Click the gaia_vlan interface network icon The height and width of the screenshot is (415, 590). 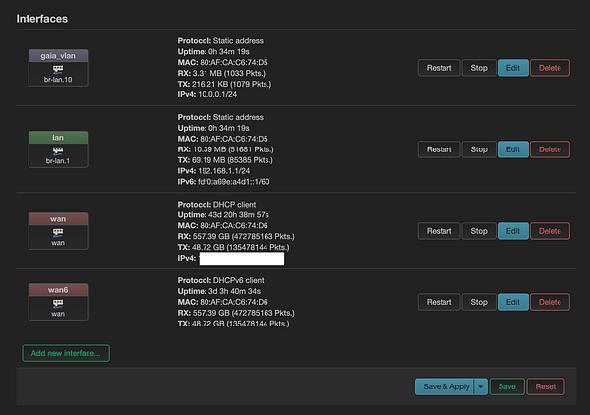[x=58, y=69]
